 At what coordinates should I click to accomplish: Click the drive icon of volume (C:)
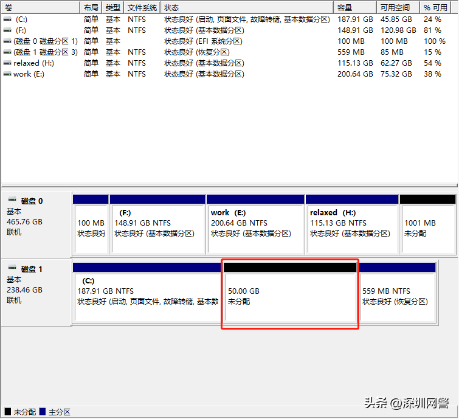coord(7,19)
